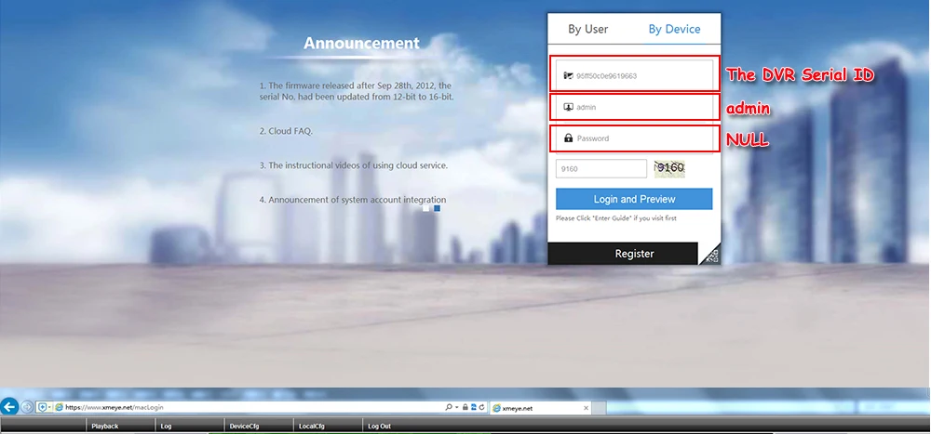
Task: Click the address bar search magnifier icon
Action: (x=449, y=407)
